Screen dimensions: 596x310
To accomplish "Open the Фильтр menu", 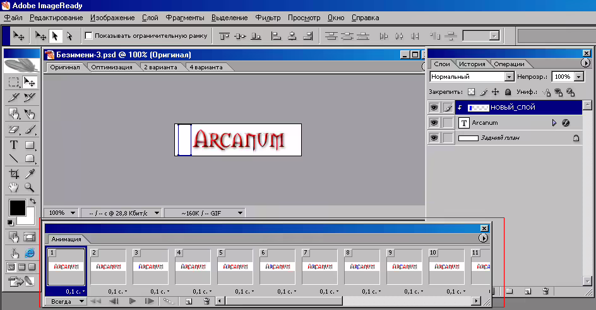I will (268, 18).
